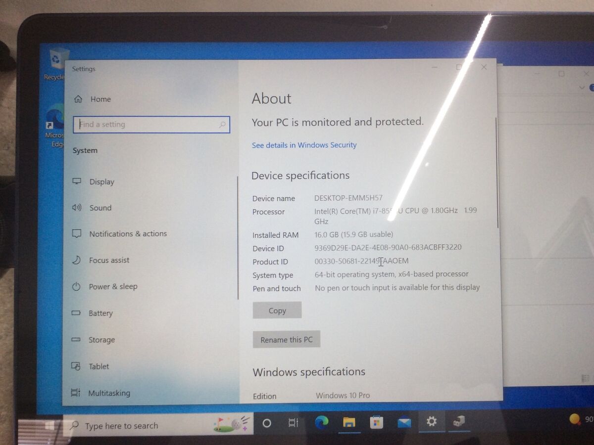Open Cortana circle icon on taskbar
Image resolution: width=594 pixels, height=445 pixels.
pos(267,423)
